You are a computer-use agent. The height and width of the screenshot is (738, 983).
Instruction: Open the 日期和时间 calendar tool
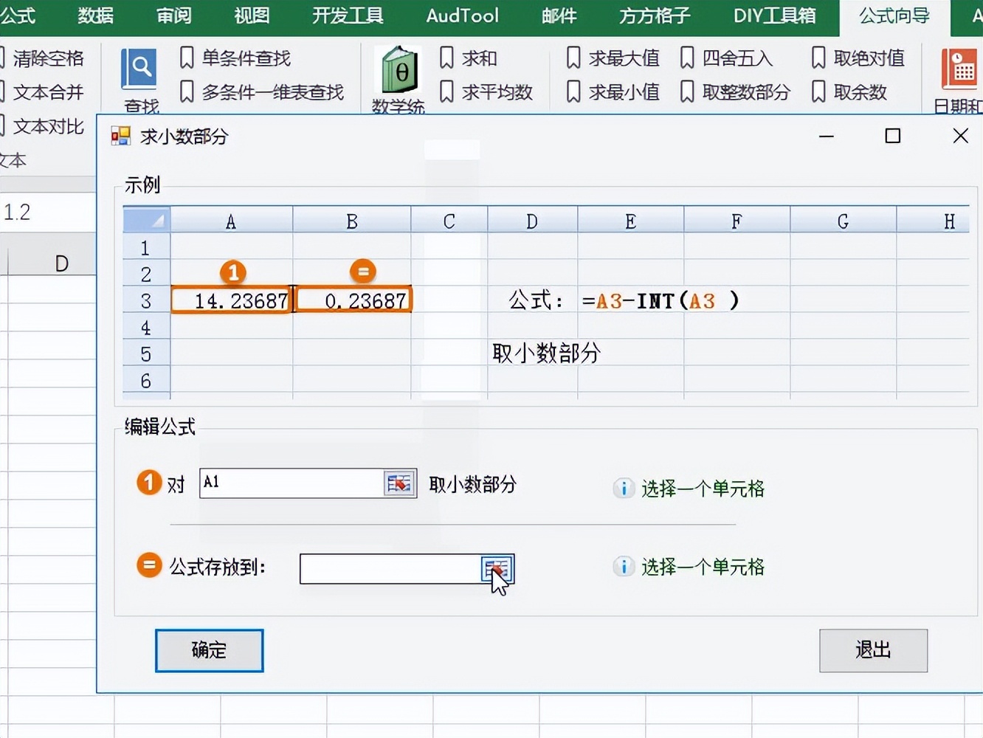(959, 70)
